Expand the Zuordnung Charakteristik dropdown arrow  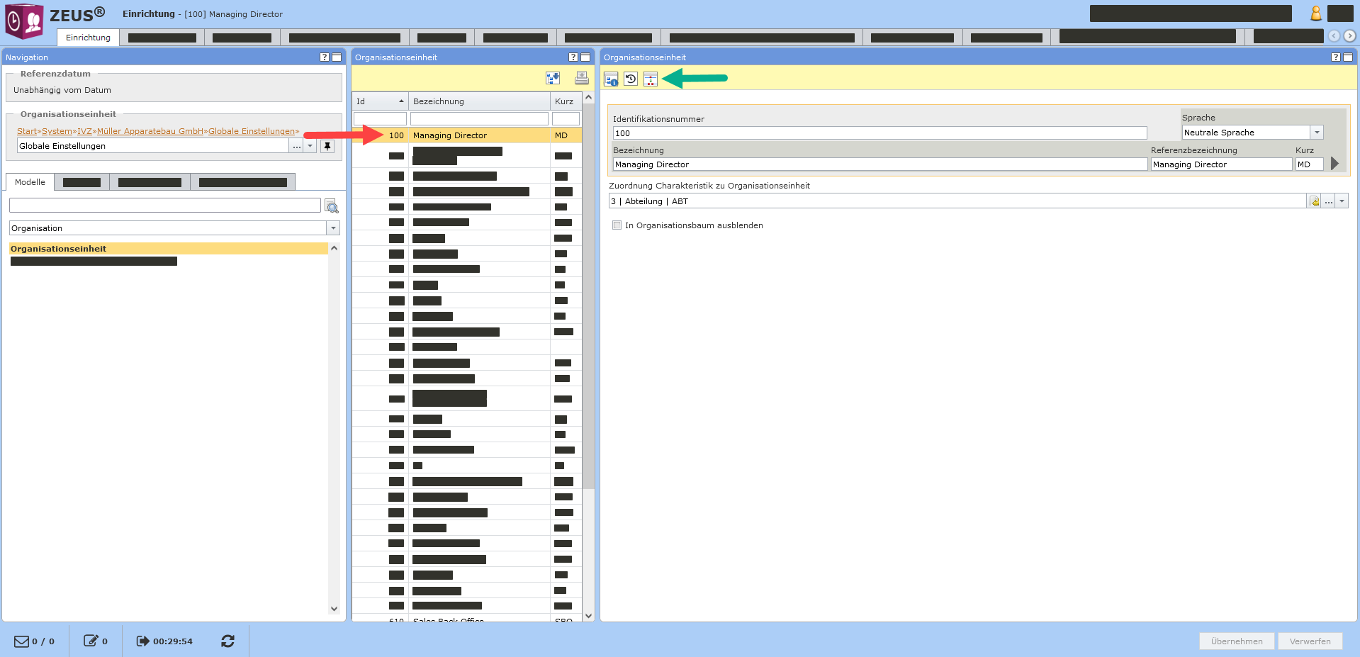pyautogui.click(x=1342, y=201)
